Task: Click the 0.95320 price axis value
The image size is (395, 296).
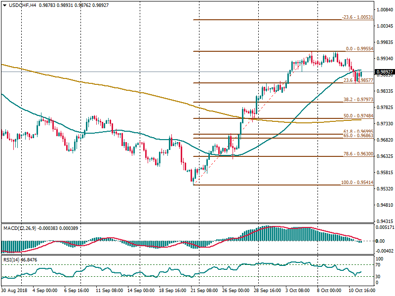Action: click(385, 189)
